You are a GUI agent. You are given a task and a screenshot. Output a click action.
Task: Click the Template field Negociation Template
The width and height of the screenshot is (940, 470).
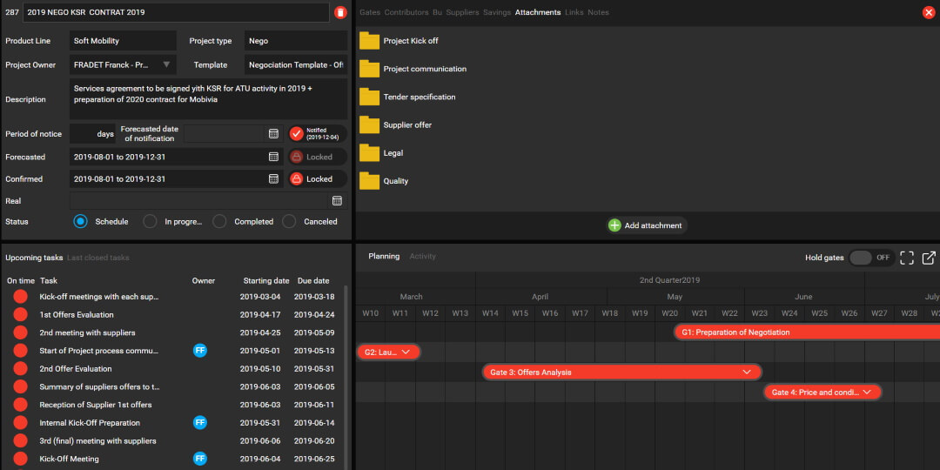pyautogui.click(x=296, y=64)
